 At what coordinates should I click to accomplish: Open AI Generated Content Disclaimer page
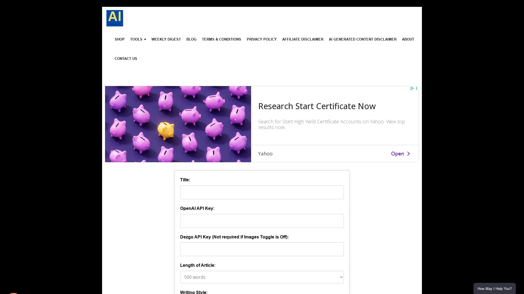pos(363,39)
